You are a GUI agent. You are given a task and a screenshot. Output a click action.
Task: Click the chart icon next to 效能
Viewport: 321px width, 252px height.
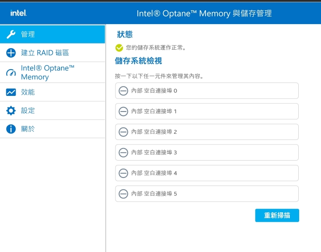point(11,92)
